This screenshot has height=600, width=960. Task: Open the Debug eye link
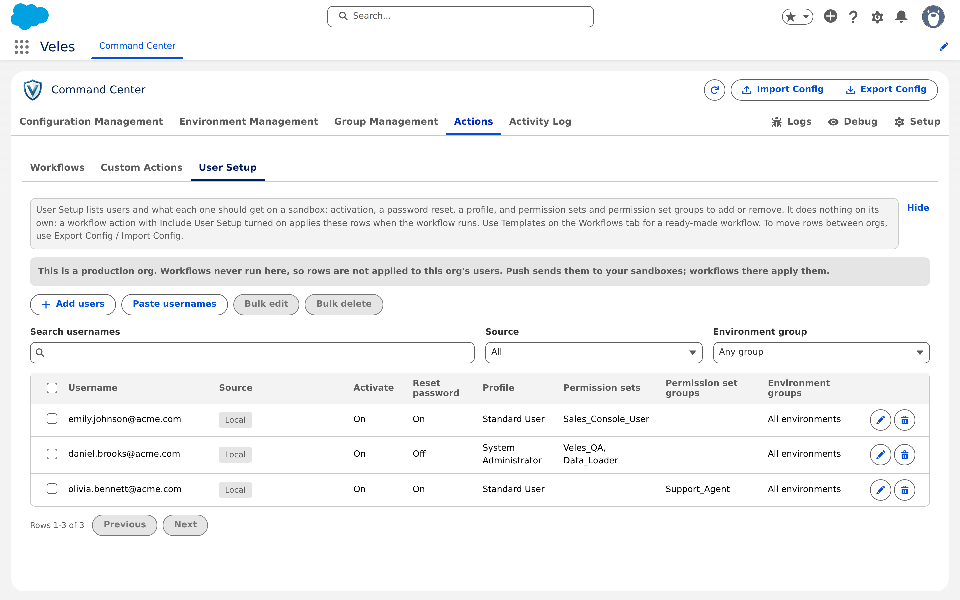[853, 122]
